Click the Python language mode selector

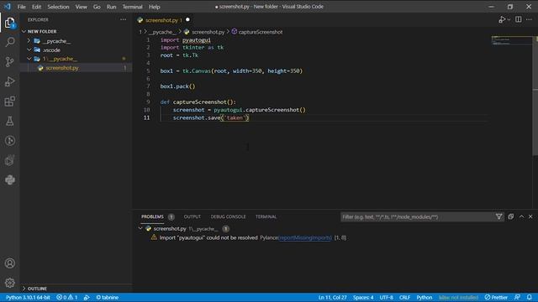pyautogui.click(x=424, y=298)
